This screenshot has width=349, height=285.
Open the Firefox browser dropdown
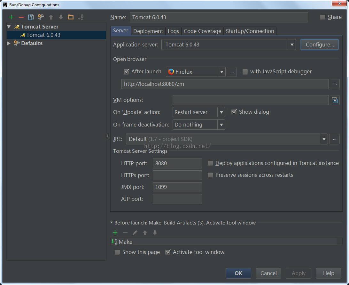pos(221,72)
